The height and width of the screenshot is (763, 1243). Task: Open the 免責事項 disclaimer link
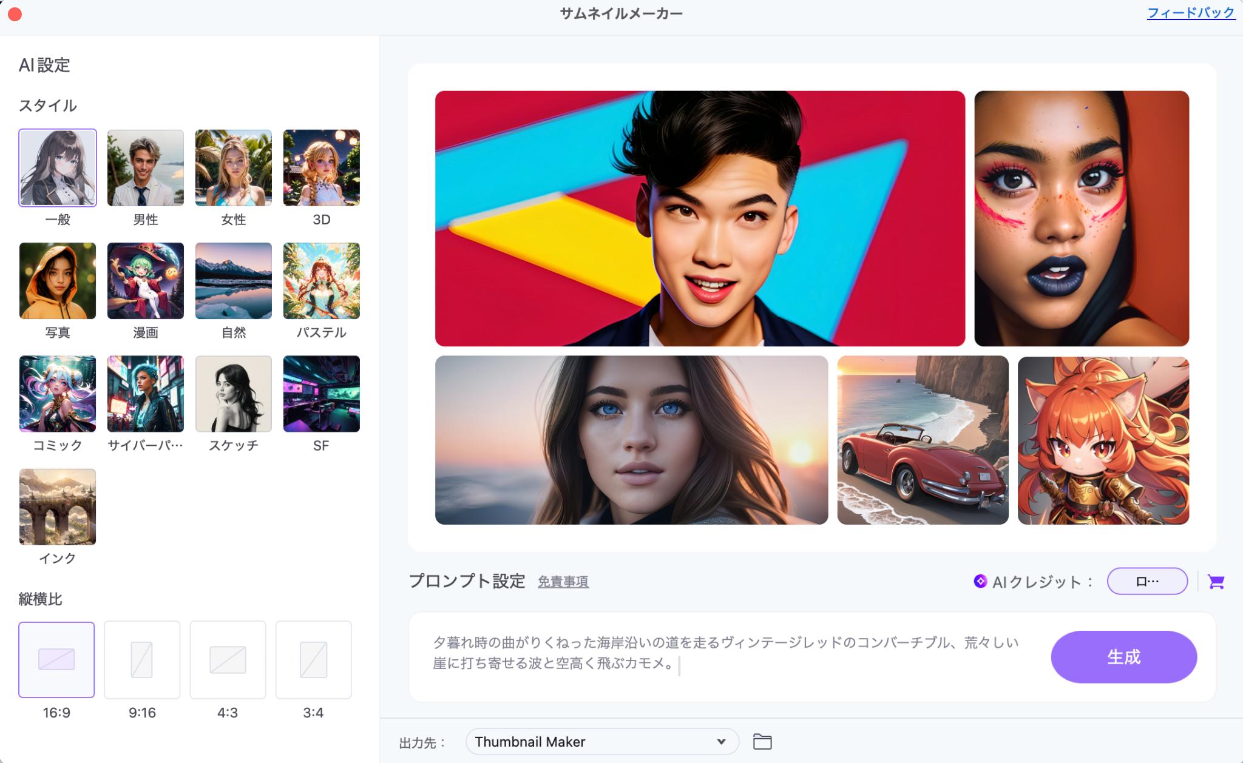tap(563, 582)
